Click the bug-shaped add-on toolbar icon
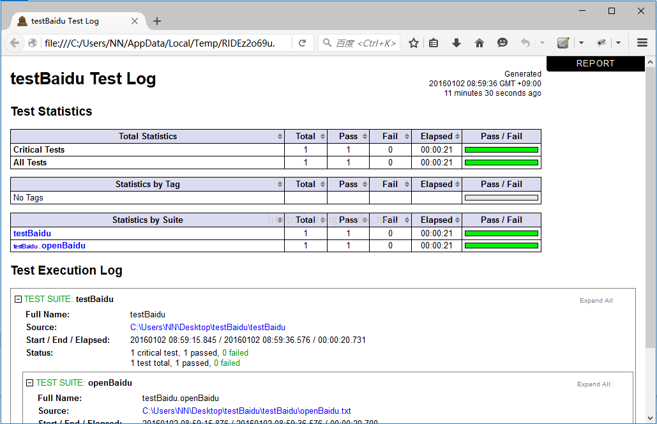Viewport: 657px width, 424px height. (601, 43)
